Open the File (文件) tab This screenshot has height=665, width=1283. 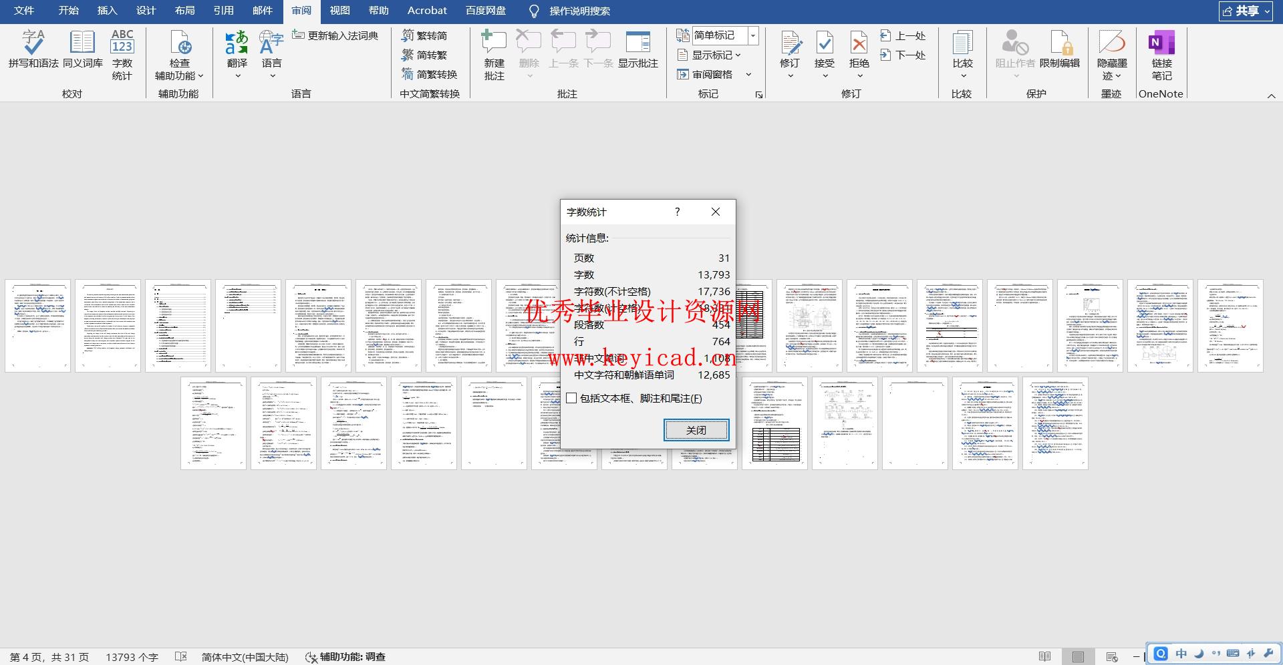pyautogui.click(x=24, y=11)
